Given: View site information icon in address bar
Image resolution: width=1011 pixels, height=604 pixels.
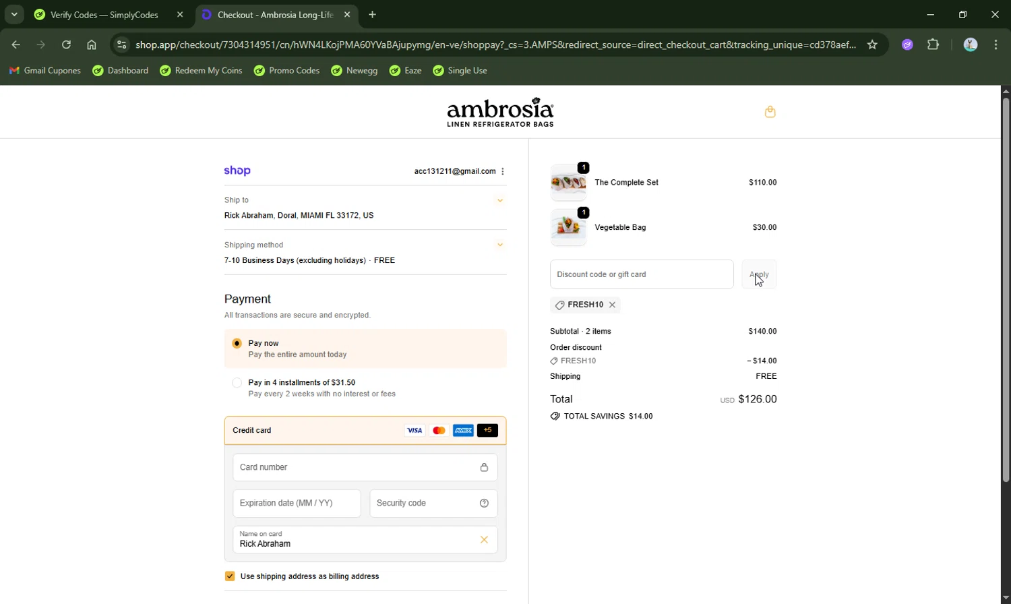Looking at the screenshot, I should 121,44.
